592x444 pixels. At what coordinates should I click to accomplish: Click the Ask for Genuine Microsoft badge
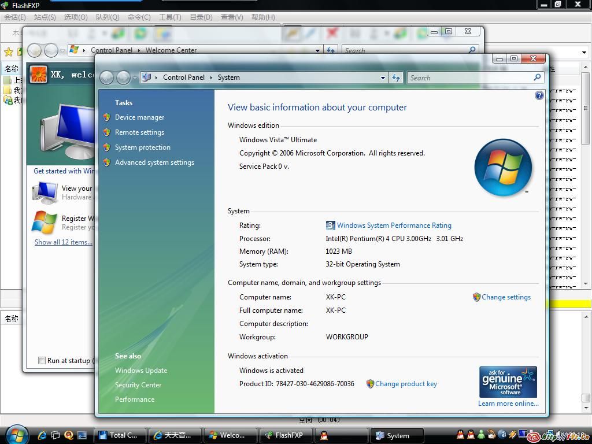tap(508, 381)
